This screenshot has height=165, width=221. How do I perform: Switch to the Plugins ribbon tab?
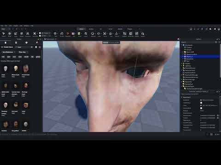click(130, 29)
